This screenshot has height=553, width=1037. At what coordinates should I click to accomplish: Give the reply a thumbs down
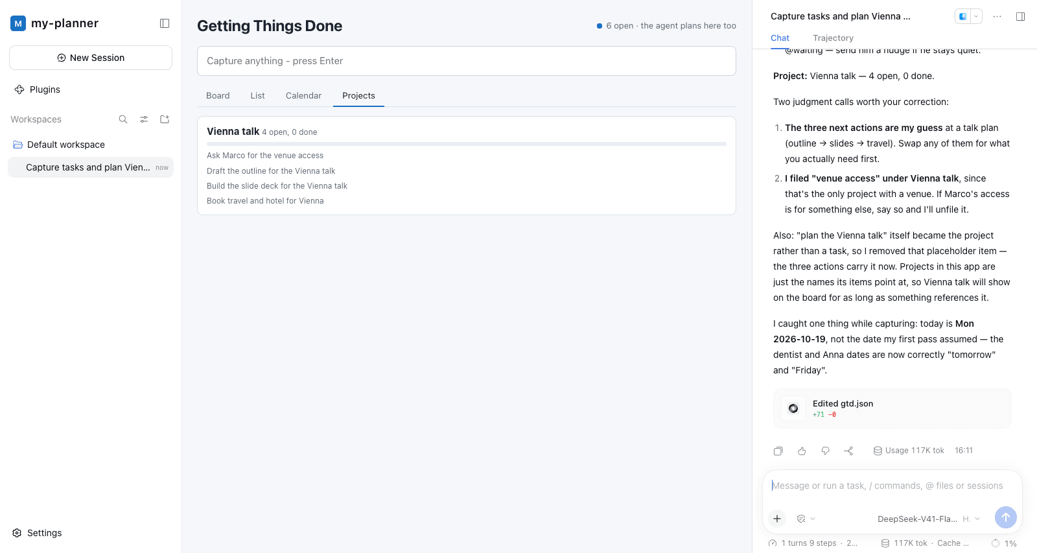click(x=825, y=451)
